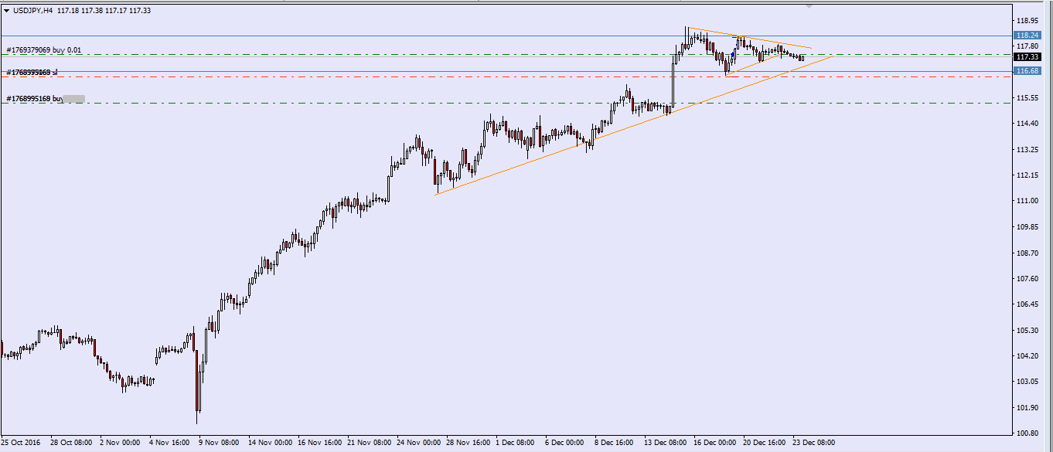Click the 113.25 price scale label

point(1027,150)
